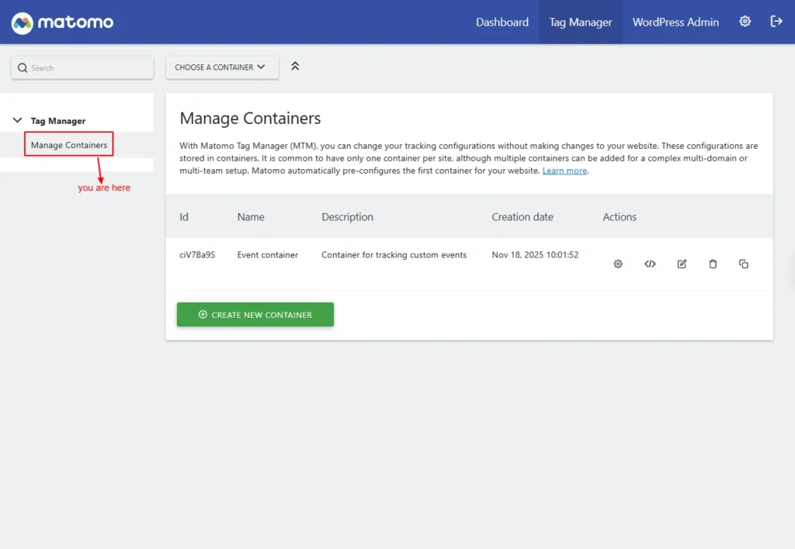795x549 pixels.
Task: Open WordPress Admin from the top menu
Action: pos(675,22)
